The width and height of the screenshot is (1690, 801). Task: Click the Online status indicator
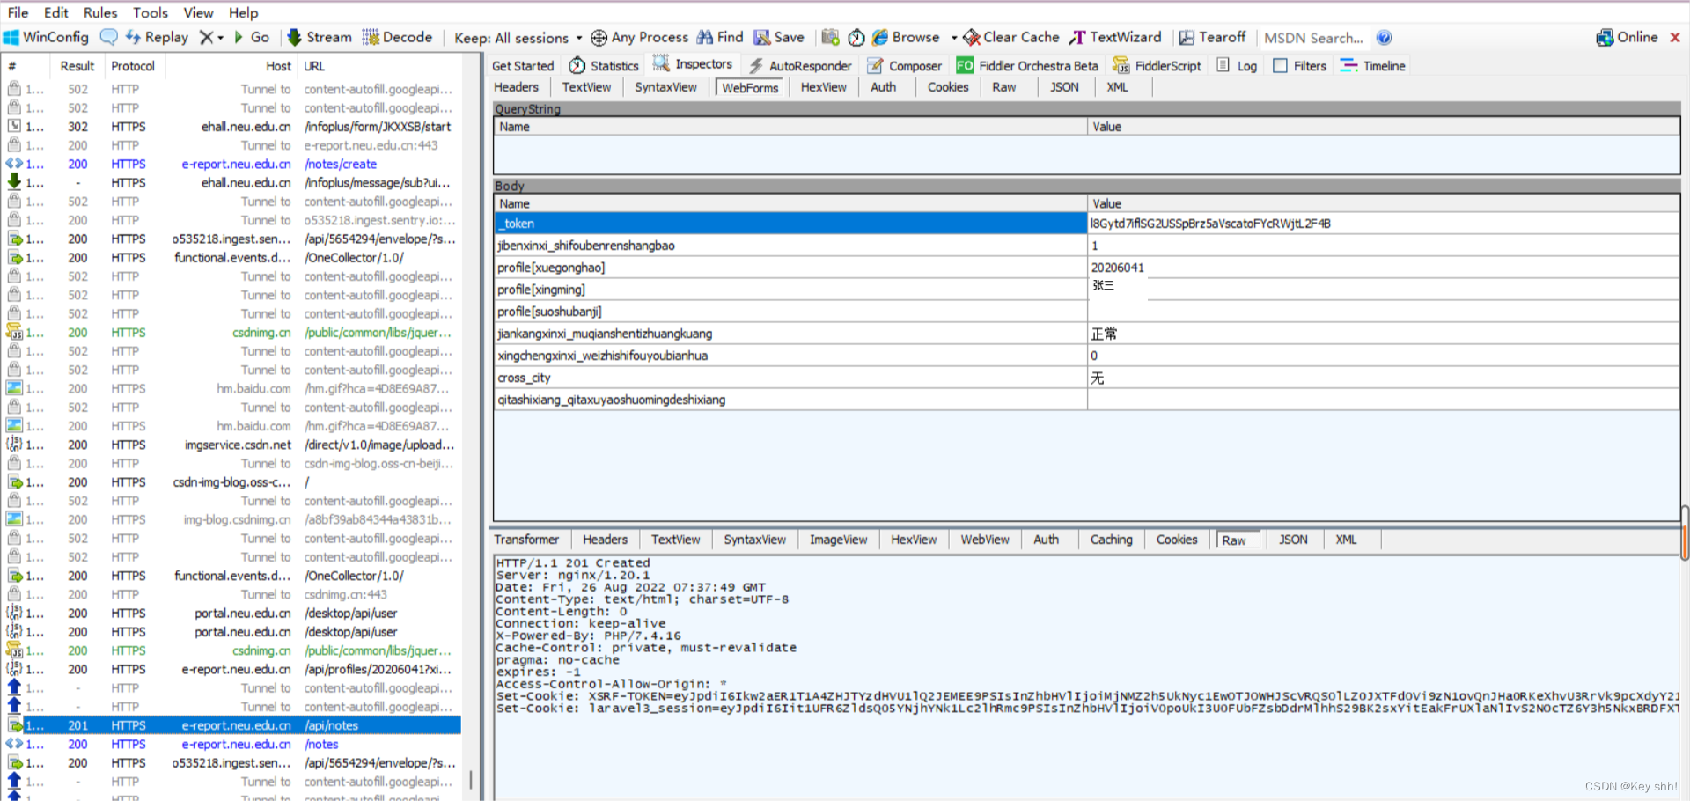pos(1627,37)
